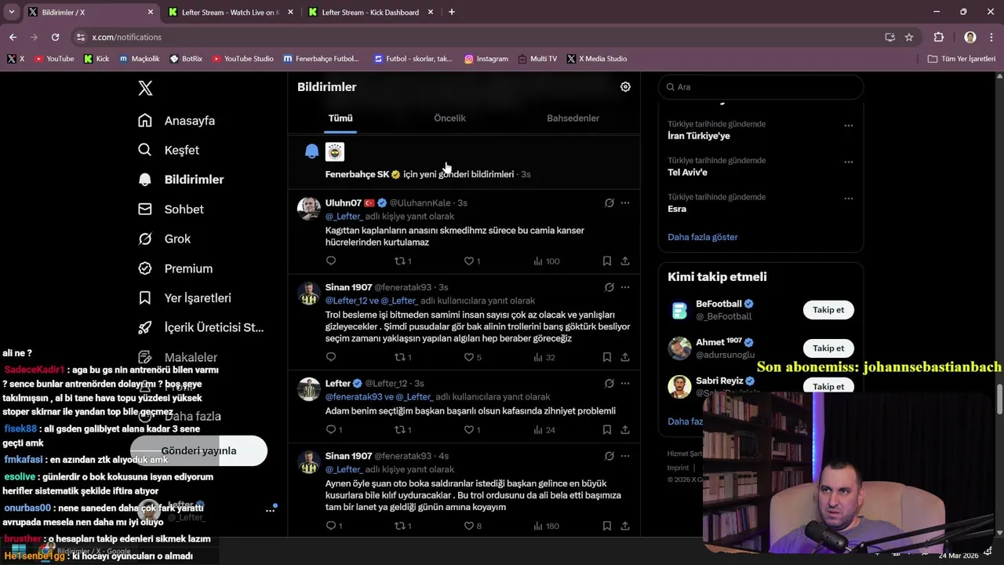Image resolution: width=1004 pixels, height=565 pixels.
Task: Open more options on Uluhn07's post
Action: click(x=625, y=202)
